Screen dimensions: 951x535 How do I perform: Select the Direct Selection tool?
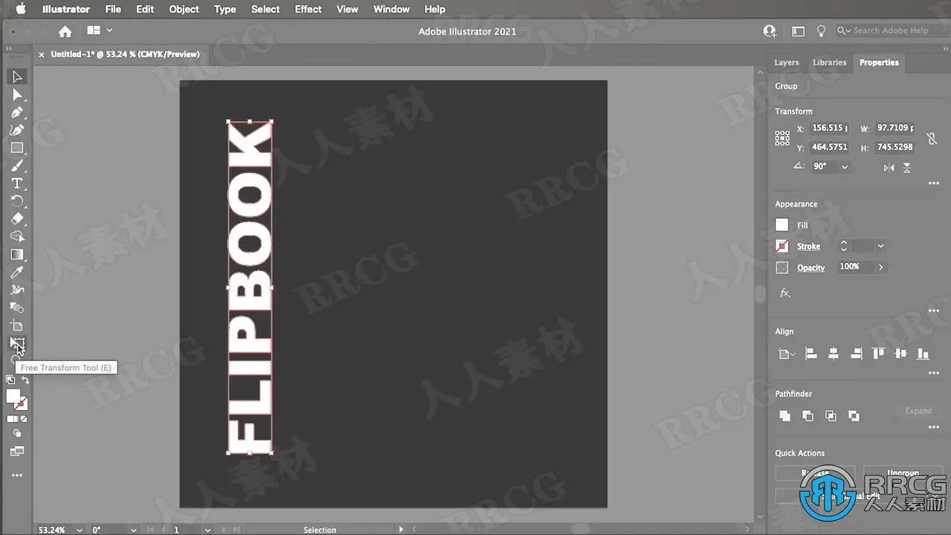click(17, 94)
